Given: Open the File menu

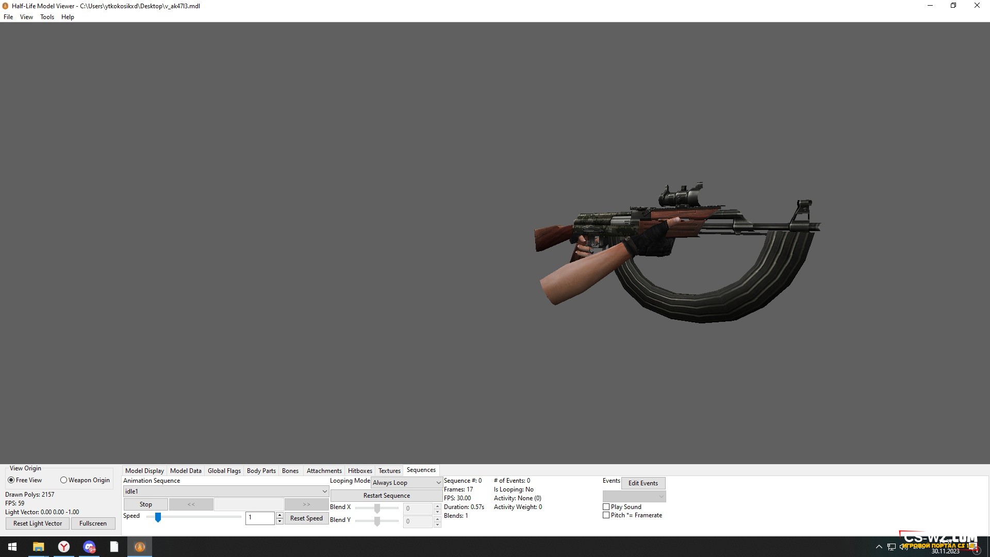Looking at the screenshot, I should pos(8,17).
